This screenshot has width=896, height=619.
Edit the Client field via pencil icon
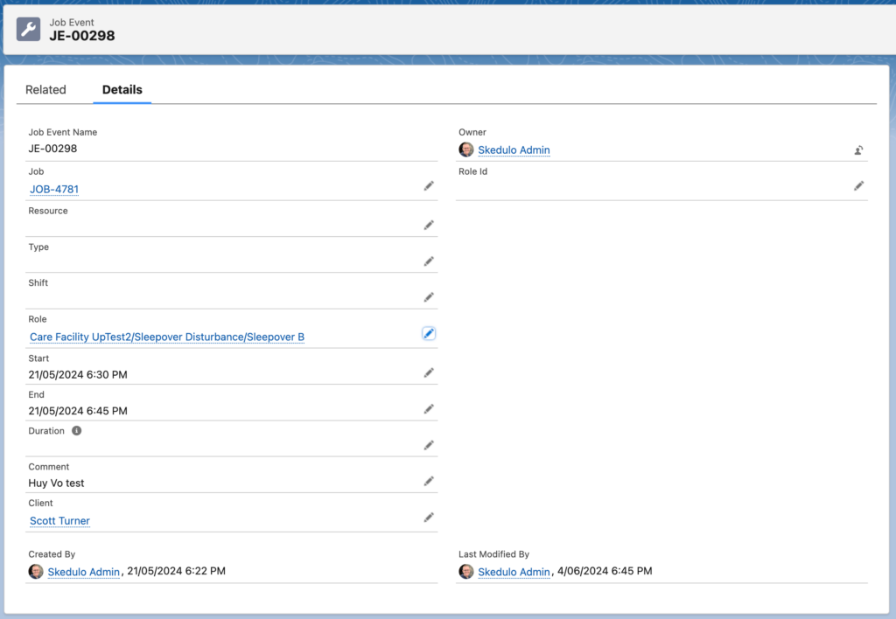(429, 518)
